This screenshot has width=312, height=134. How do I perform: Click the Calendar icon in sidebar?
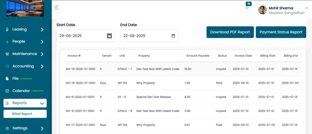tap(7, 91)
